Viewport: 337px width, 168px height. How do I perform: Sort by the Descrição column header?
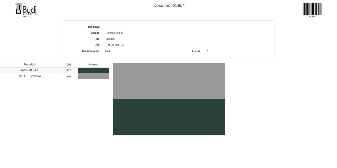[30, 65]
